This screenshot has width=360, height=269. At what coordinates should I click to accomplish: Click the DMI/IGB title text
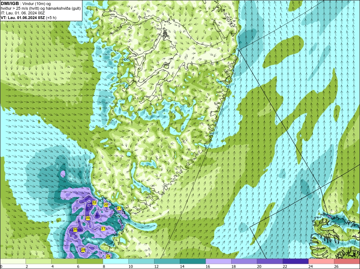[10, 4]
